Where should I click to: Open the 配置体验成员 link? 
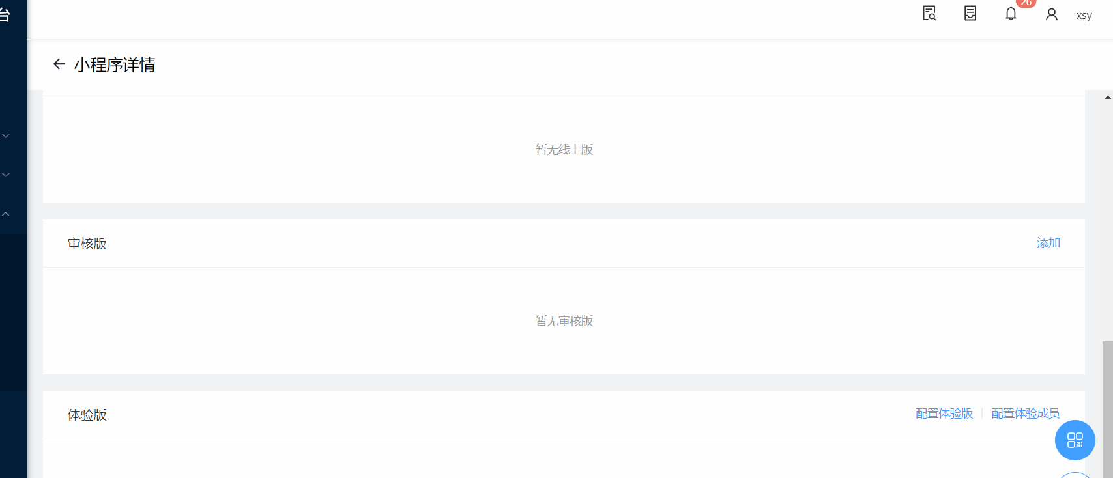[x=1025, y=414]
